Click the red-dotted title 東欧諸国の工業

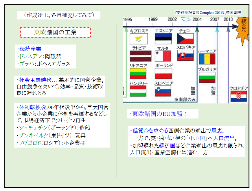[x=55, y=32]
